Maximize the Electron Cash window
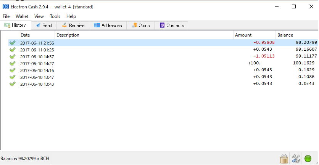Image resolution: width=319 pixels, height=165 pixels. click(294, 7)
